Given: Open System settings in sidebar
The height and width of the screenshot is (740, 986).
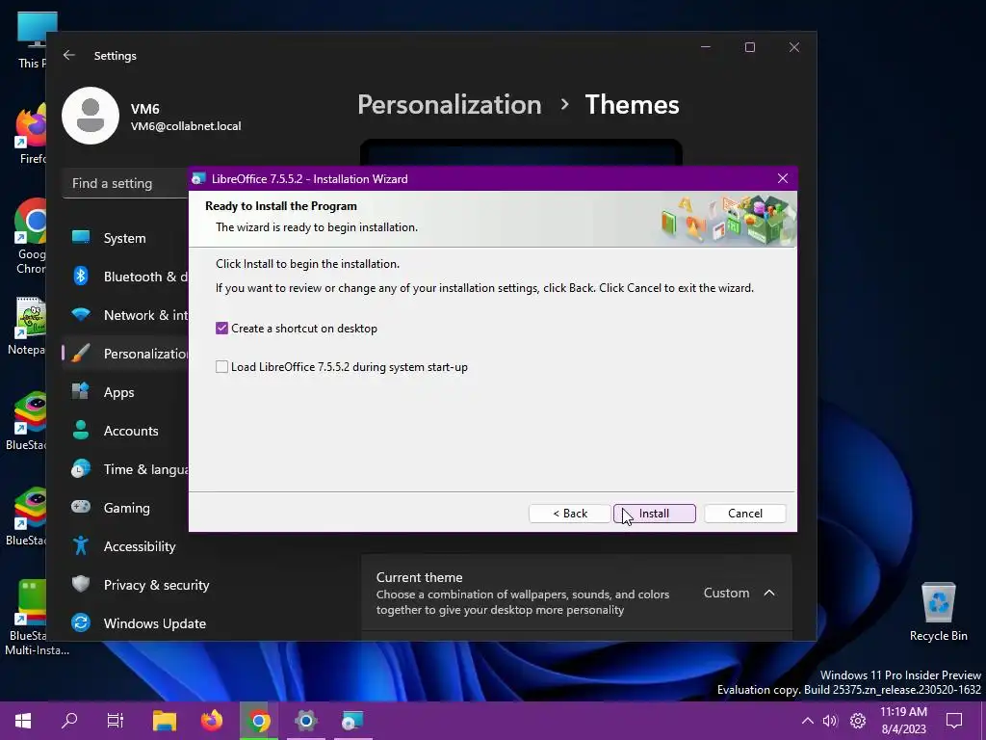Looking at the screenshot, I should click(x=126, y=238).
